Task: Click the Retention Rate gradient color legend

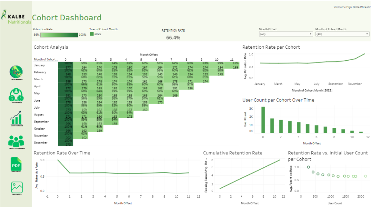Action: [x=59, y=35]
